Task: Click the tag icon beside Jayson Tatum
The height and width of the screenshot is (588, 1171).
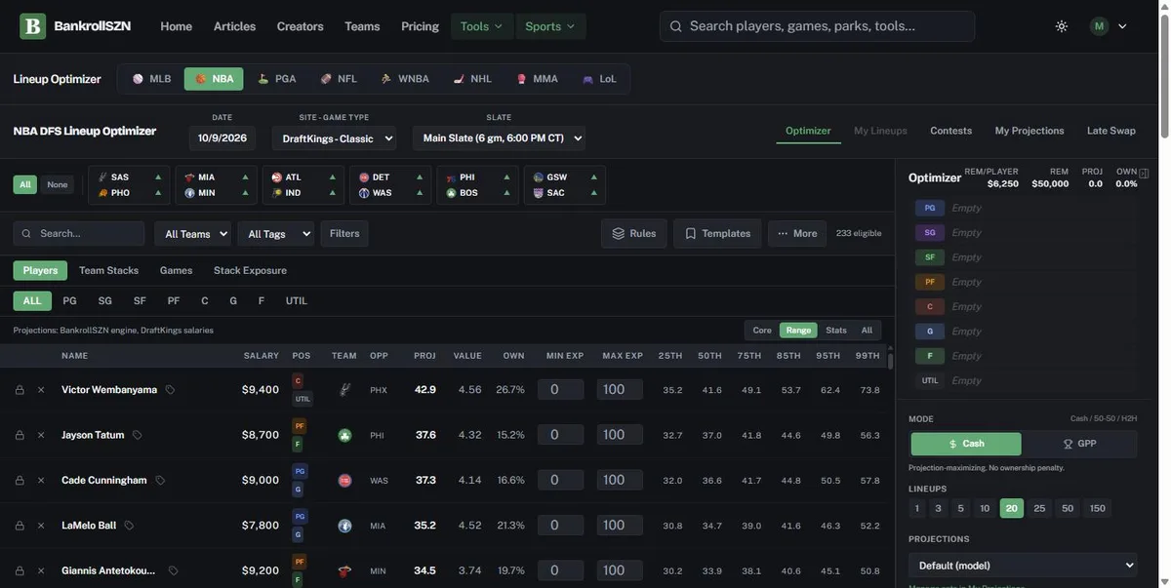Action: (137, 435)
